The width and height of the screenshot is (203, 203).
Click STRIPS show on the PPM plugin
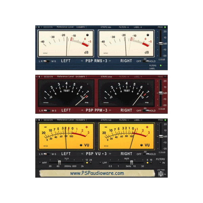point(107,77)
